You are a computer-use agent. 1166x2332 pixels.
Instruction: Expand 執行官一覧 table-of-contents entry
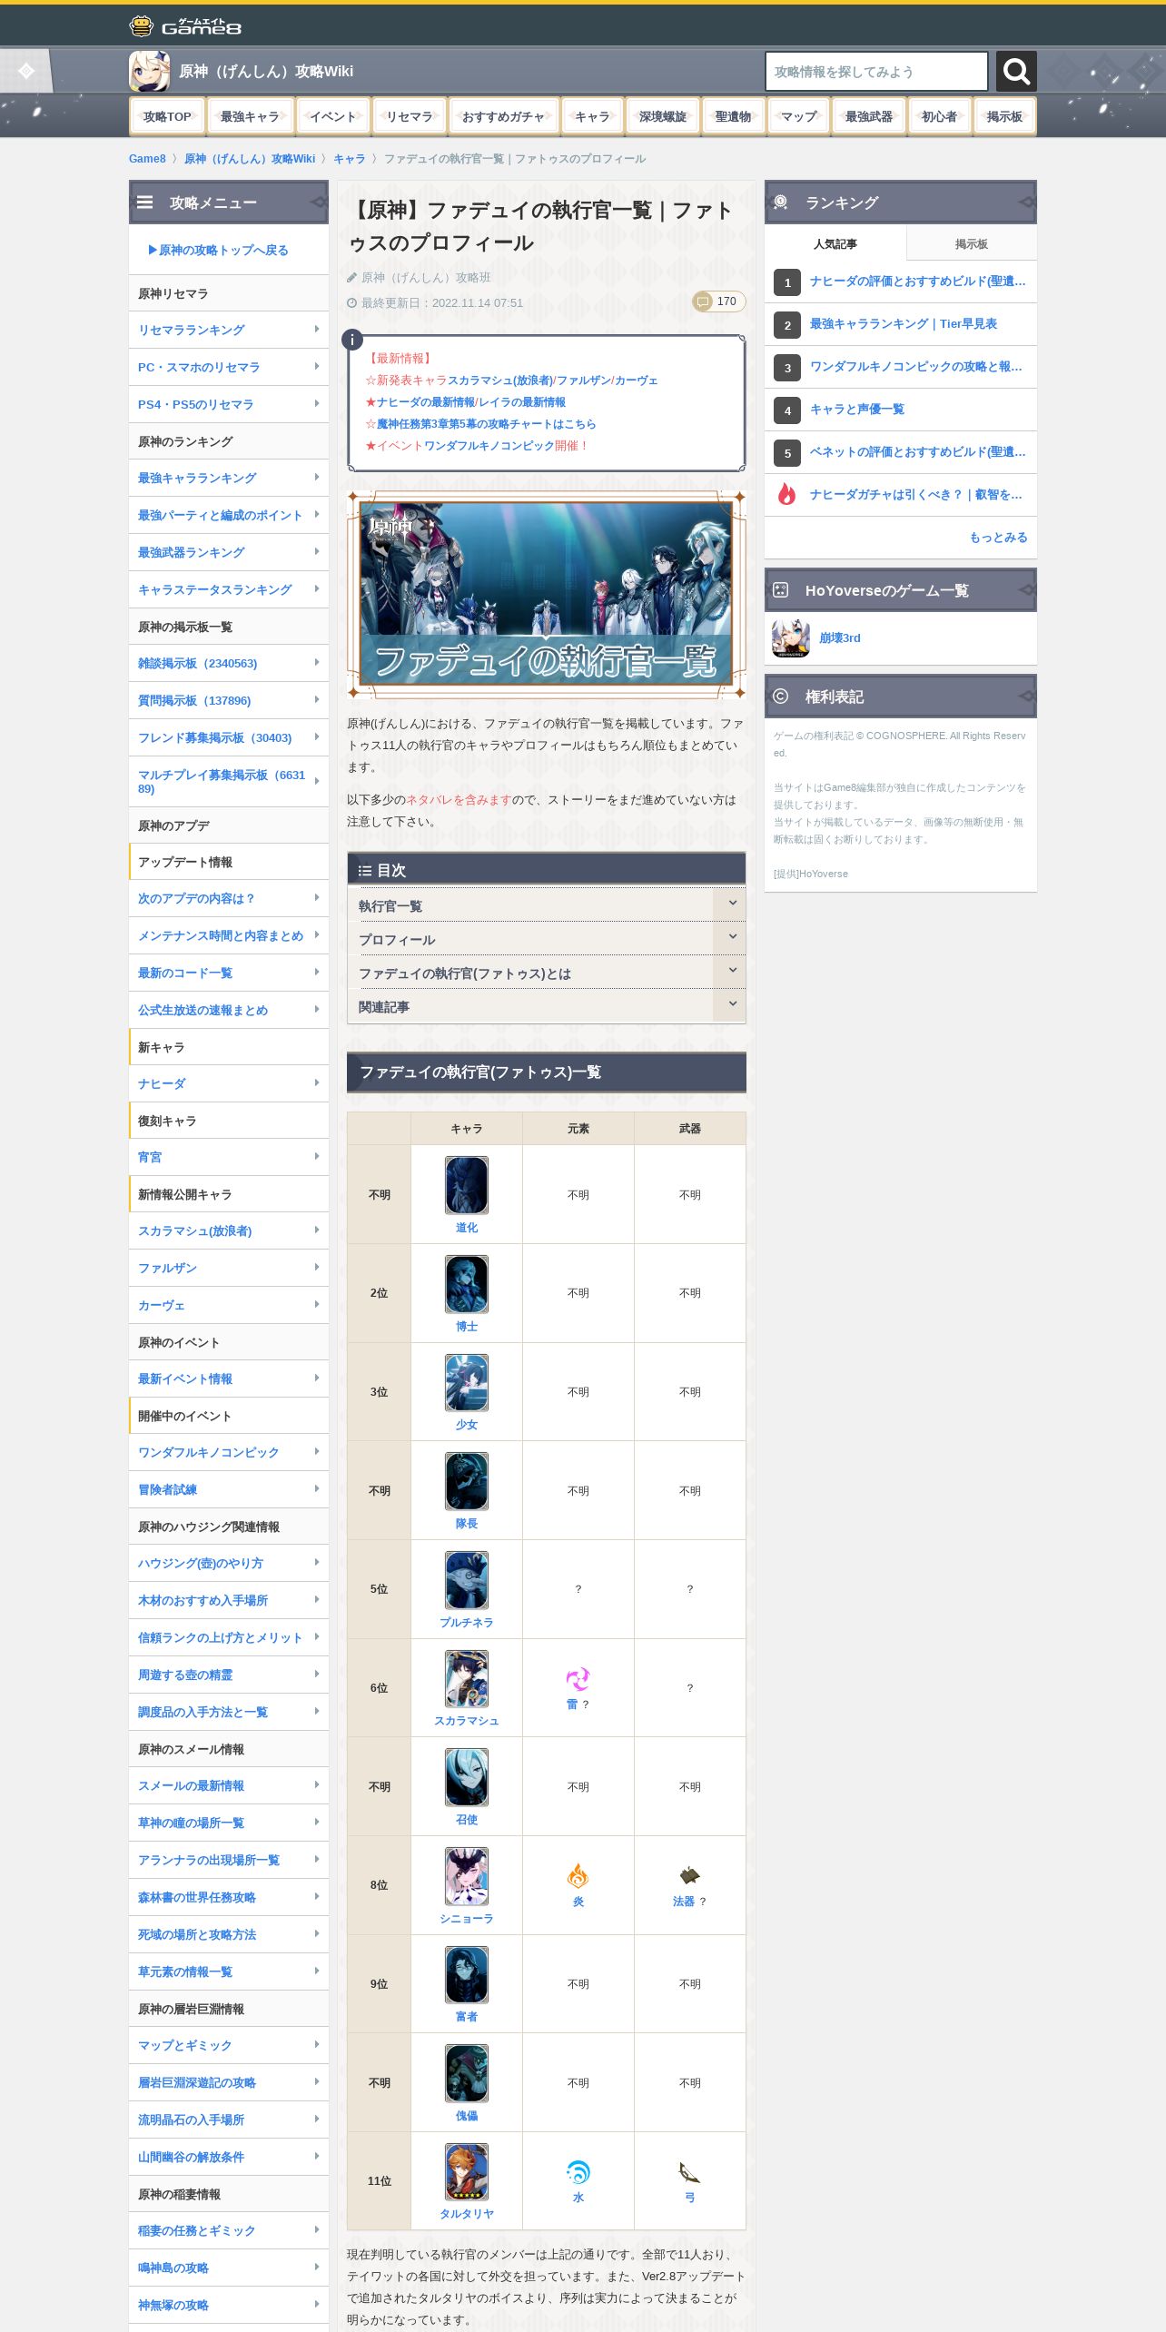coord(547,905)
